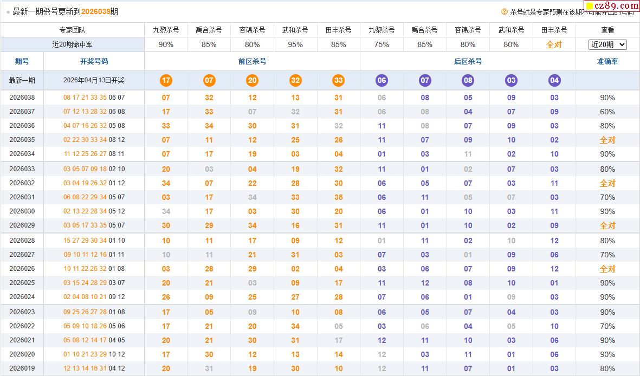
Task: Click the orange 17 ball in latest row
Action: tap(166, 81)
